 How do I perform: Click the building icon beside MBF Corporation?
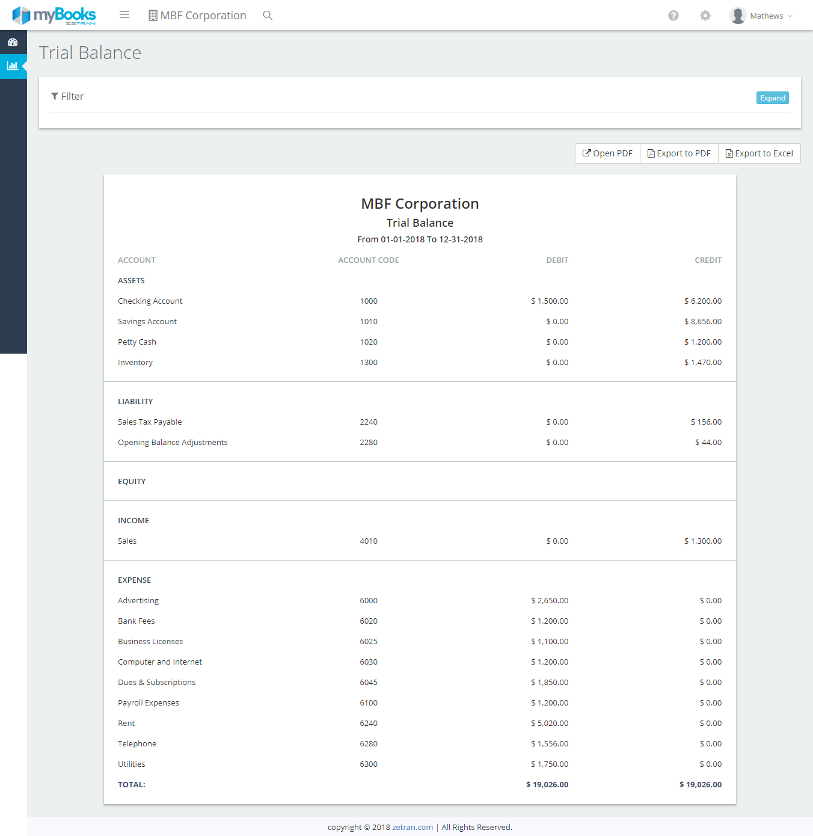(x=153, y=15)
